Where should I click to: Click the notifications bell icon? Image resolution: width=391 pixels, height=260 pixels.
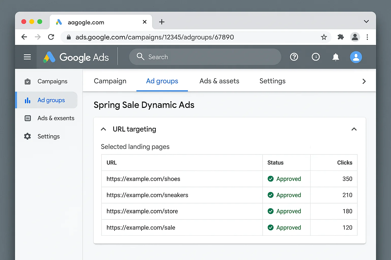[x=336, y=57]
